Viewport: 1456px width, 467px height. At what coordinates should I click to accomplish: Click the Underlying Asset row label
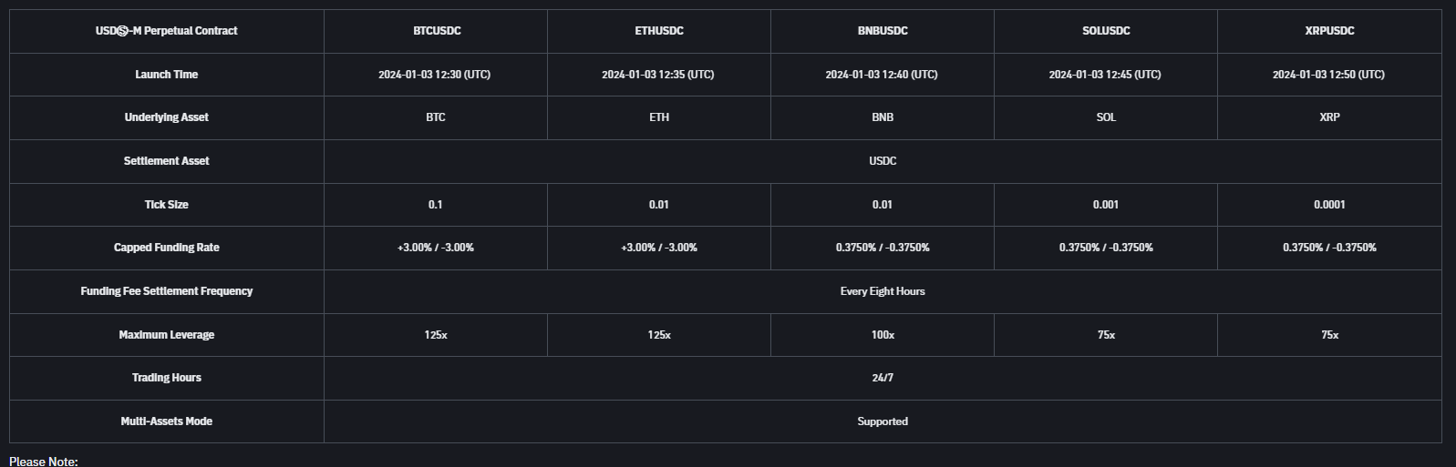166,117
